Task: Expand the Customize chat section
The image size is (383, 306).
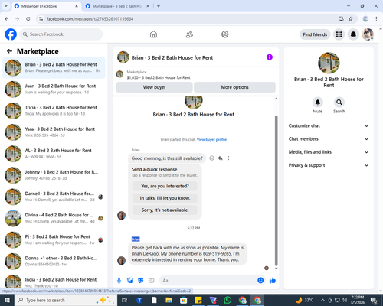Action: (329, 125)
